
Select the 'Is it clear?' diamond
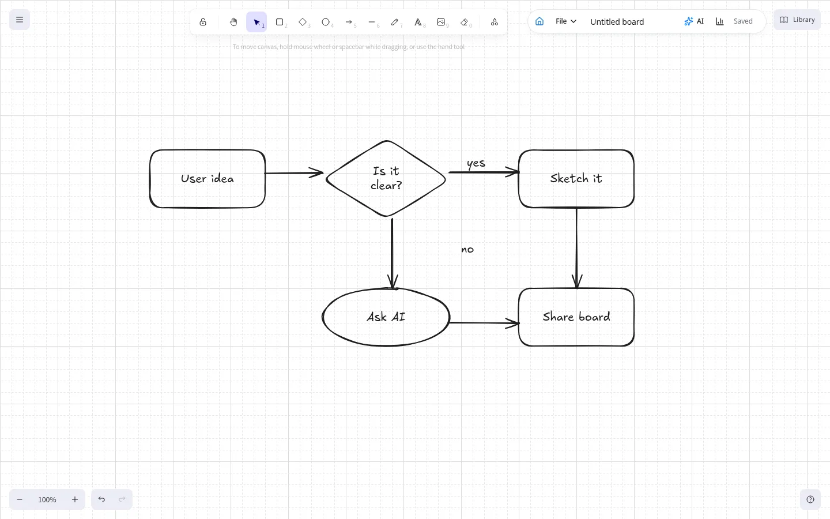point(386,179)
